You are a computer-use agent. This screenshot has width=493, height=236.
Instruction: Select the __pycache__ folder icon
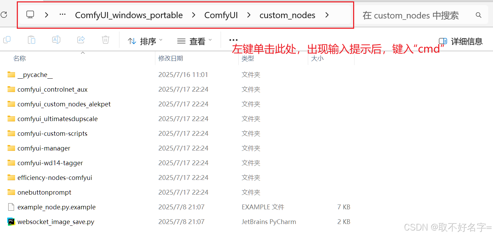coord(11,75)
